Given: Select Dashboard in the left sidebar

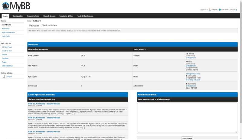Looking at the screenshot, I should (x=6, y=25).
